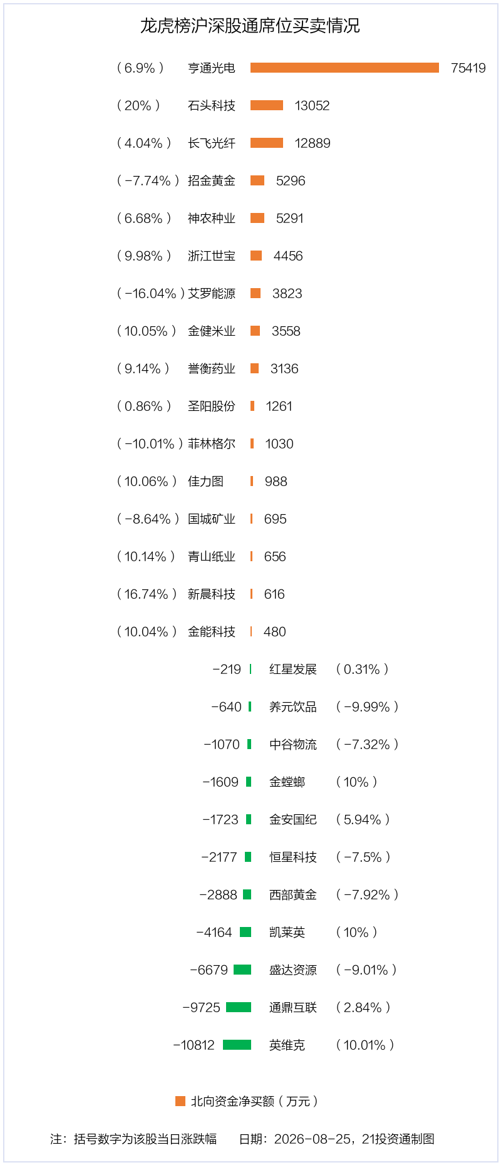Click the 神农种业 stock name
This screenshot has width=501, height=1165.
point(212,218)
